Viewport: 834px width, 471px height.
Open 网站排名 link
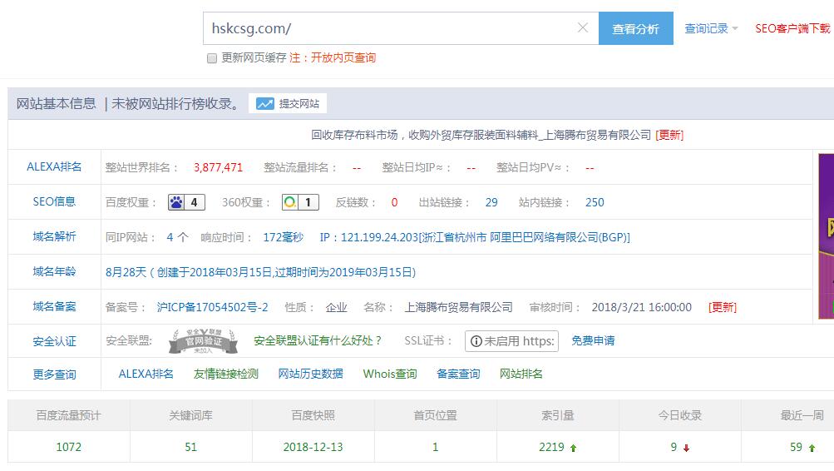pos(521,374)
